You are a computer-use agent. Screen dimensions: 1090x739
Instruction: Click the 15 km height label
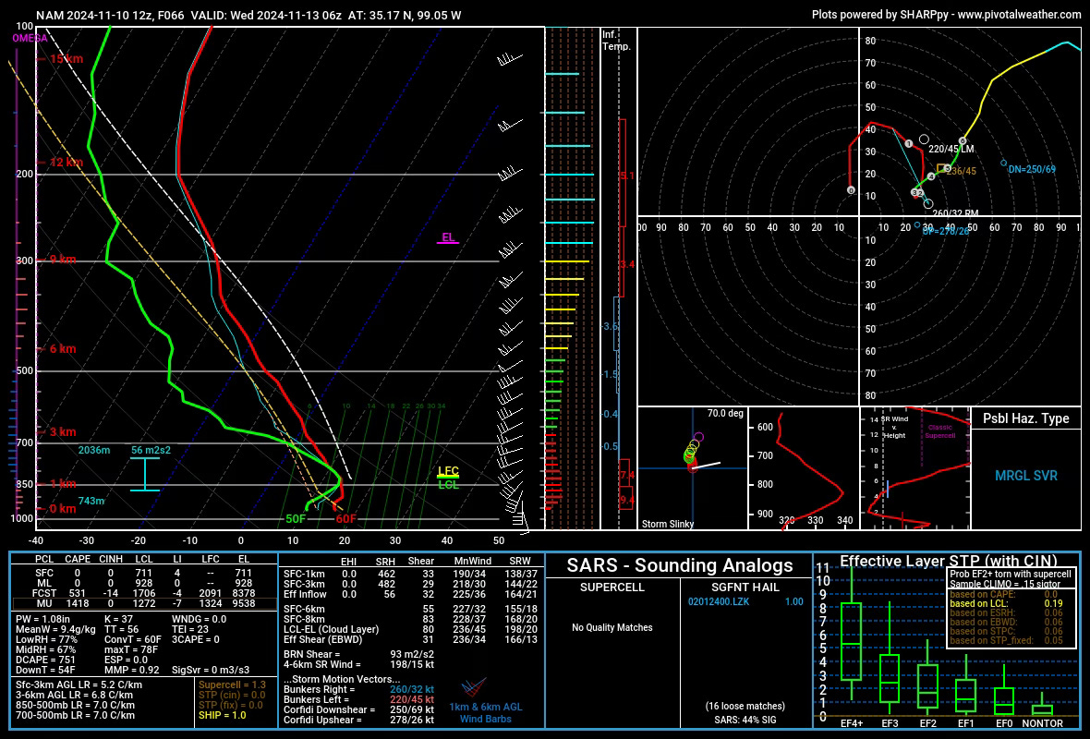pos(66,59)
